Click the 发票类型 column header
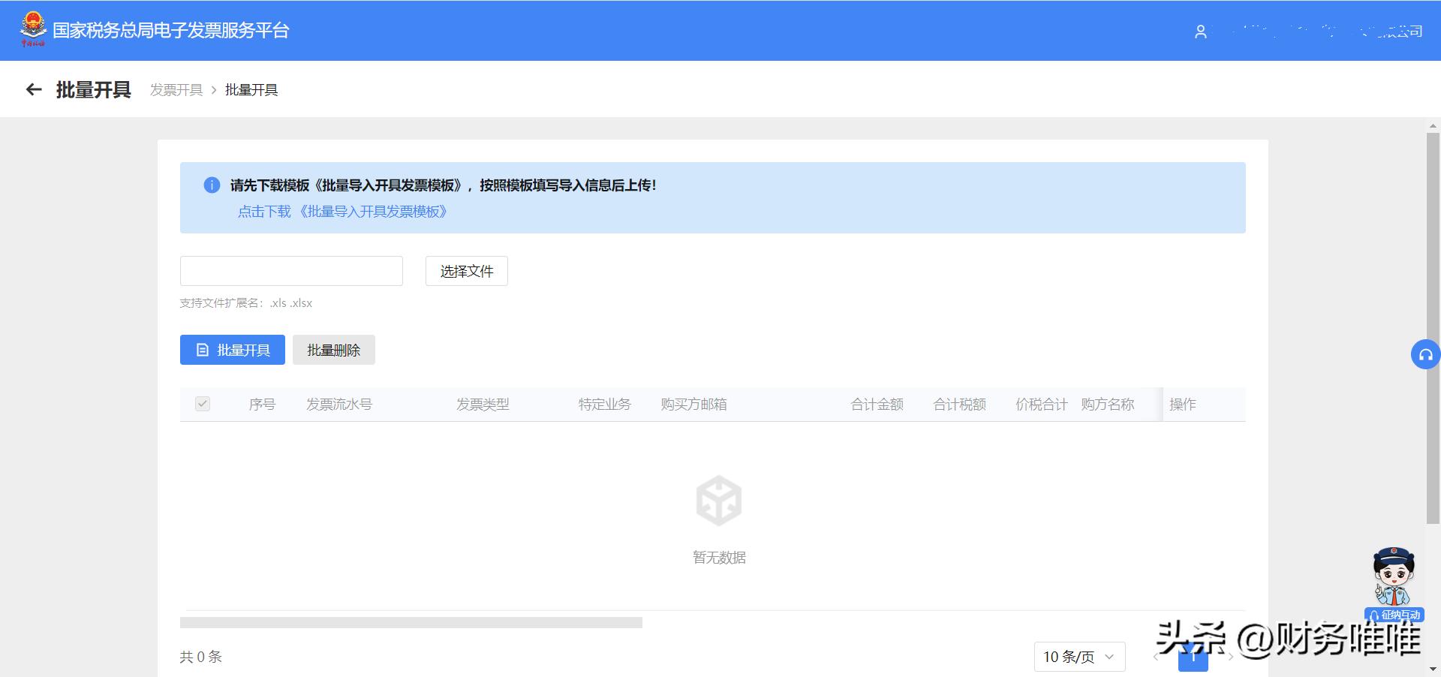 pyautogui.click(x=483, y=405)
